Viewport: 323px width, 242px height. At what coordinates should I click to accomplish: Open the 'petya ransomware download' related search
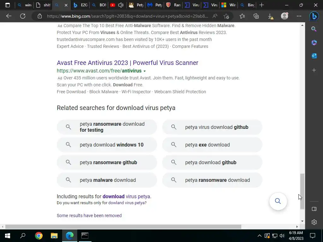pos(212,180)
